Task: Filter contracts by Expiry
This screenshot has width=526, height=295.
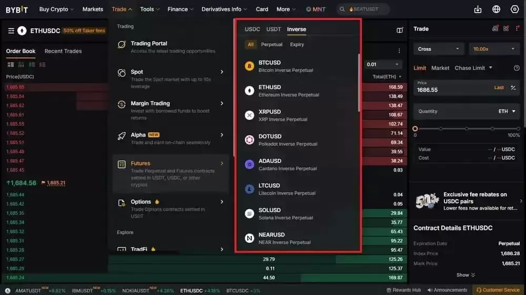Action: coord(297,44)
